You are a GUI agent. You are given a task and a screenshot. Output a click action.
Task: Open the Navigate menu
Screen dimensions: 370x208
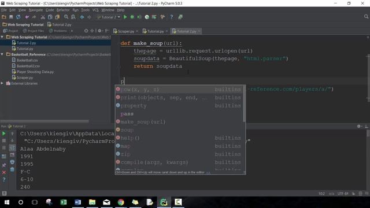click(36, 10)
